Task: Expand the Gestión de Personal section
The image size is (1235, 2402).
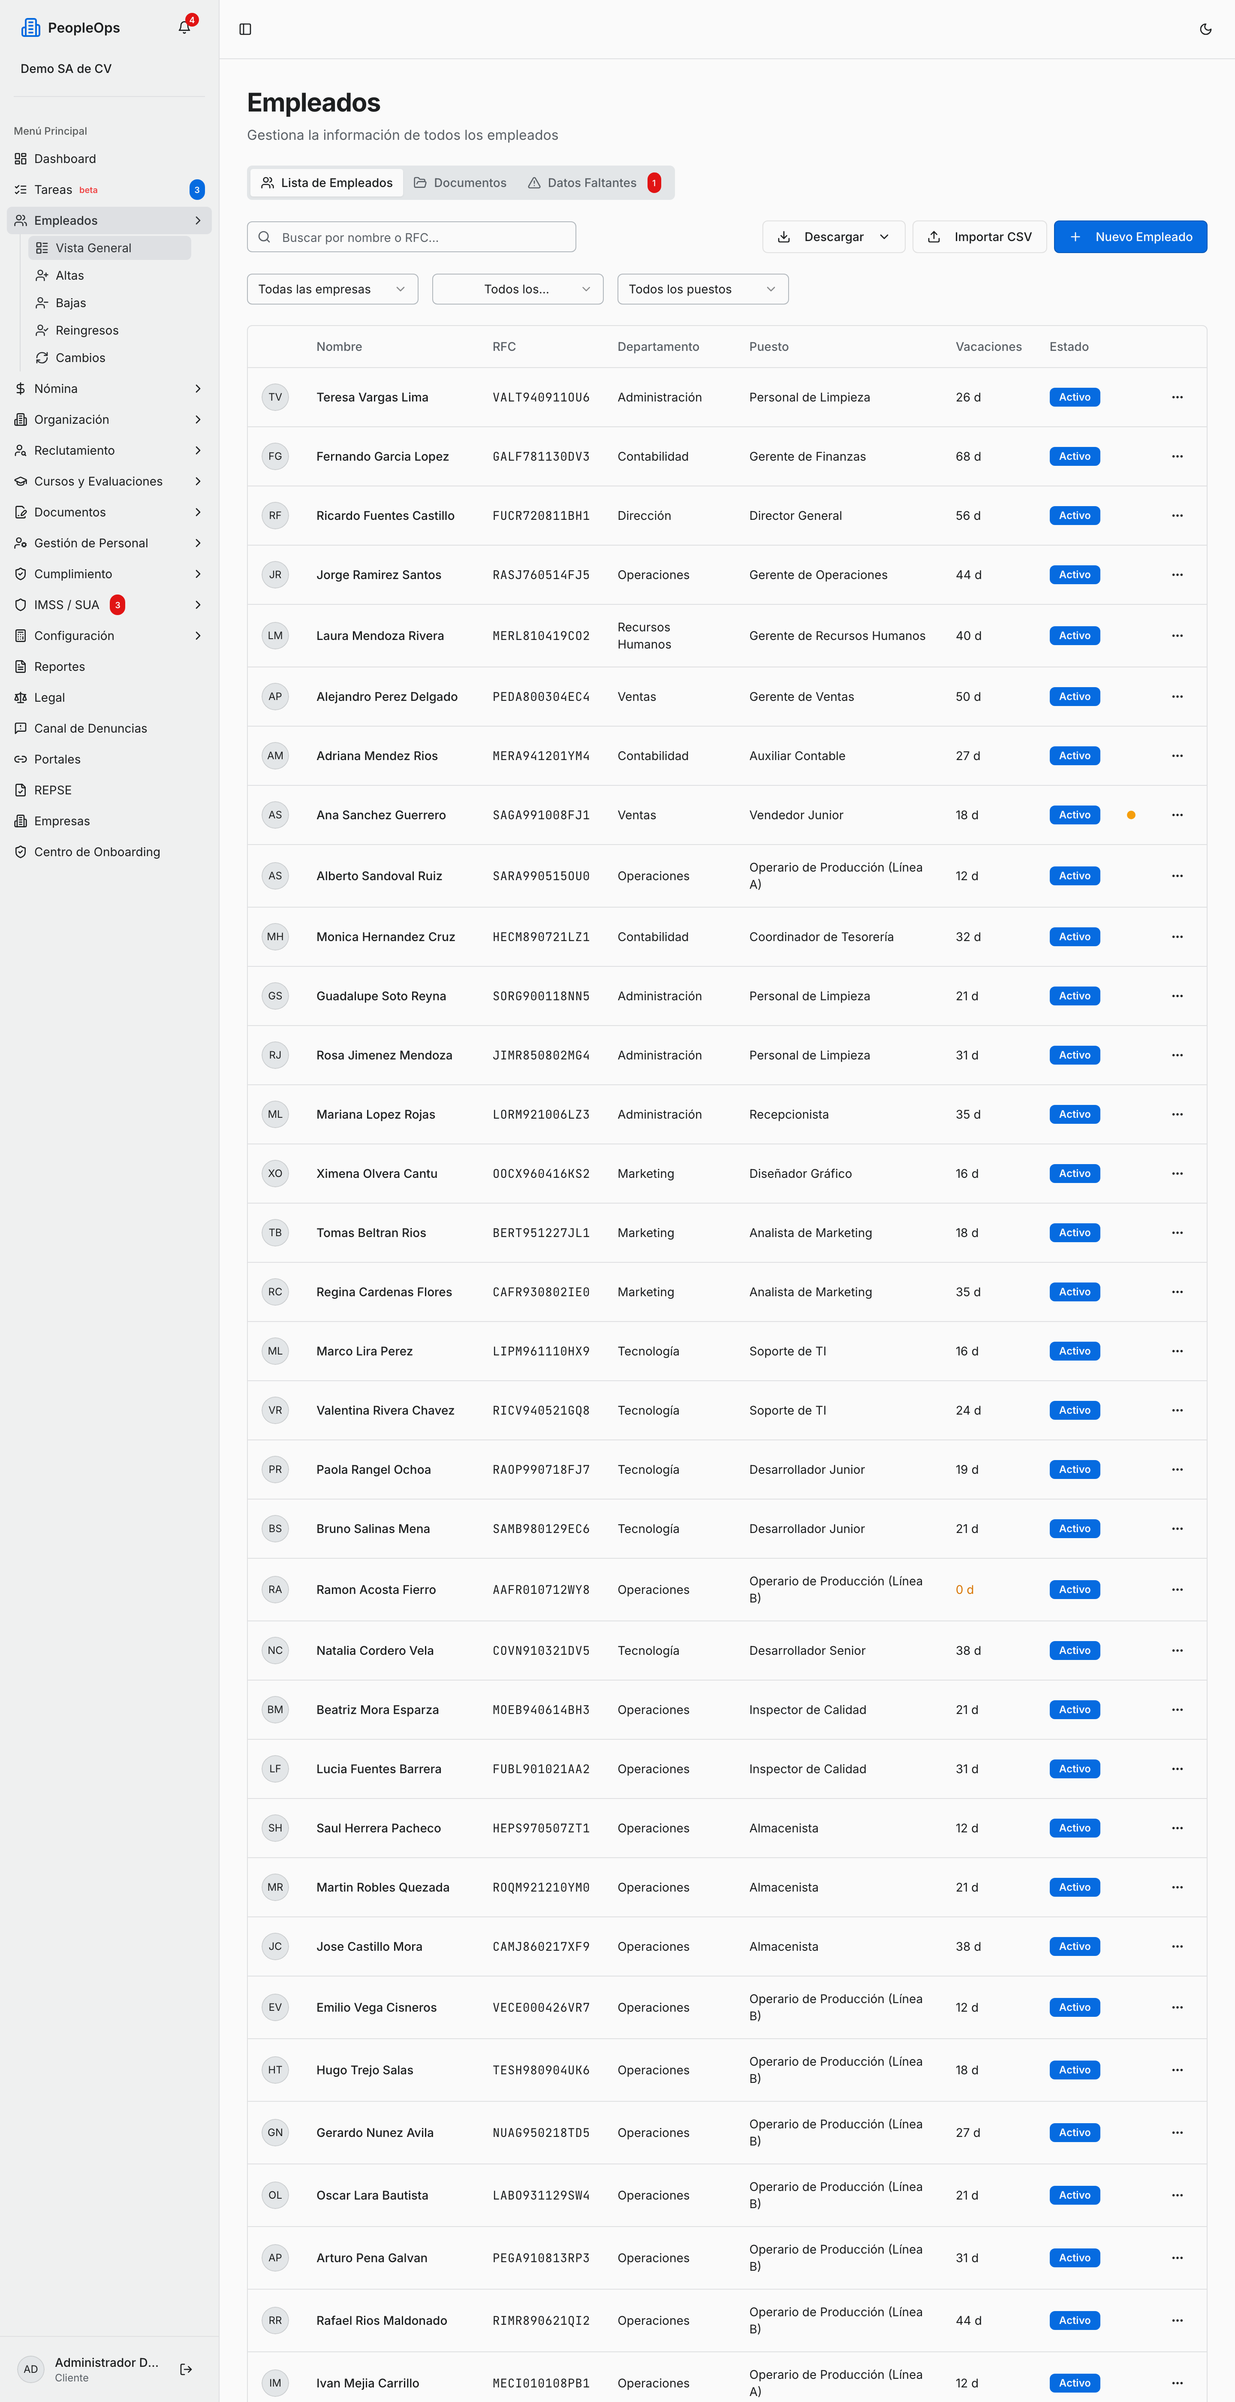Action: (109, 543)
